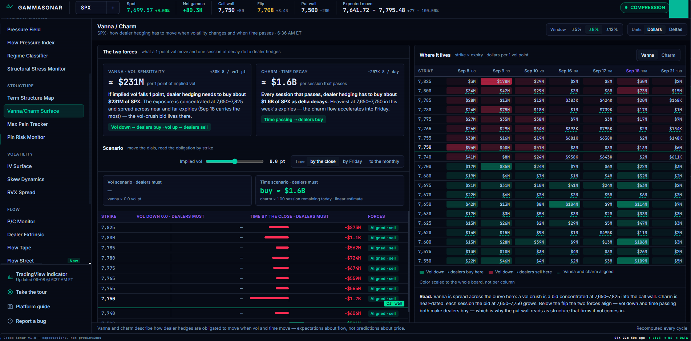
Task: Click the GEX 22m 50s ago status
Action: [629, 338]
